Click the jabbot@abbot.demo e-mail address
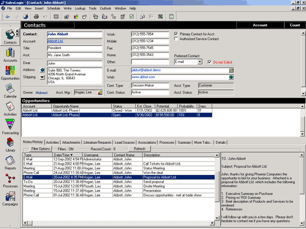This screenshot has width=306, height=229. tap(146, 70)
